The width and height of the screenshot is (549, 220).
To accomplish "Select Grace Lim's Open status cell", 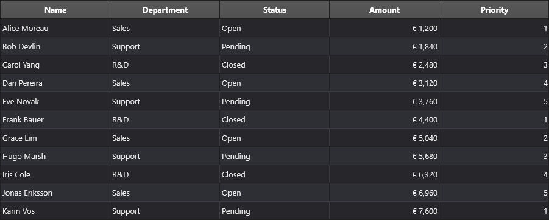I will pos(274,138).
